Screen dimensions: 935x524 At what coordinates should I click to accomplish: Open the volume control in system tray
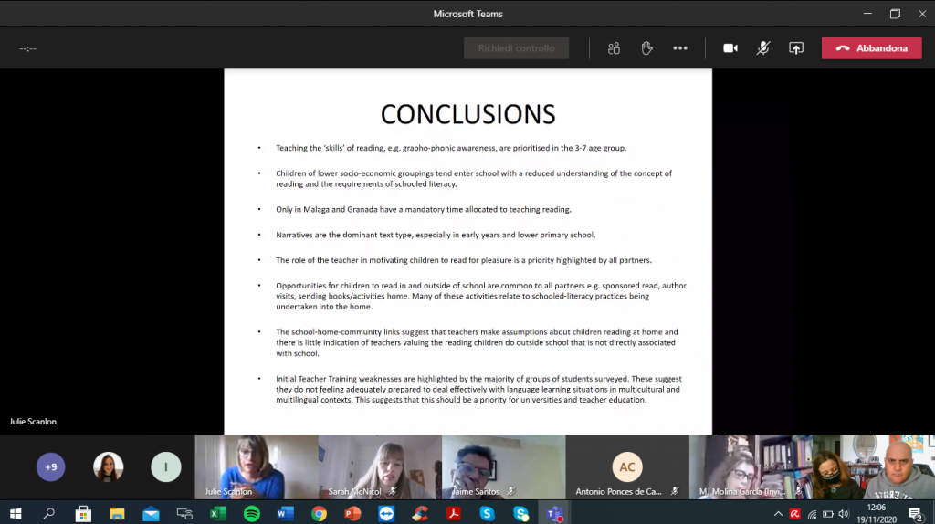(843, 514)
